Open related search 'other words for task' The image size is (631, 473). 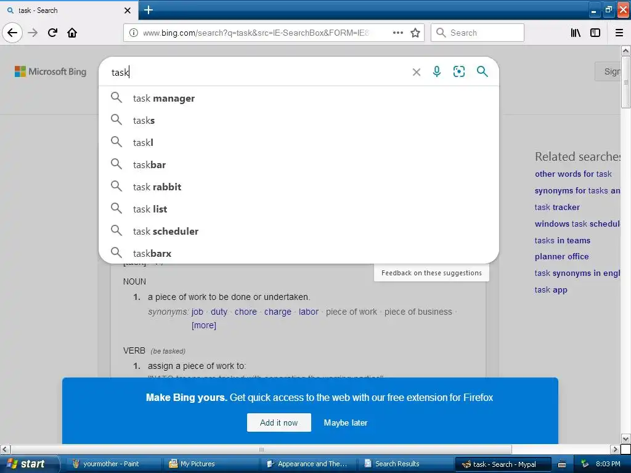[x=573, y=174]
